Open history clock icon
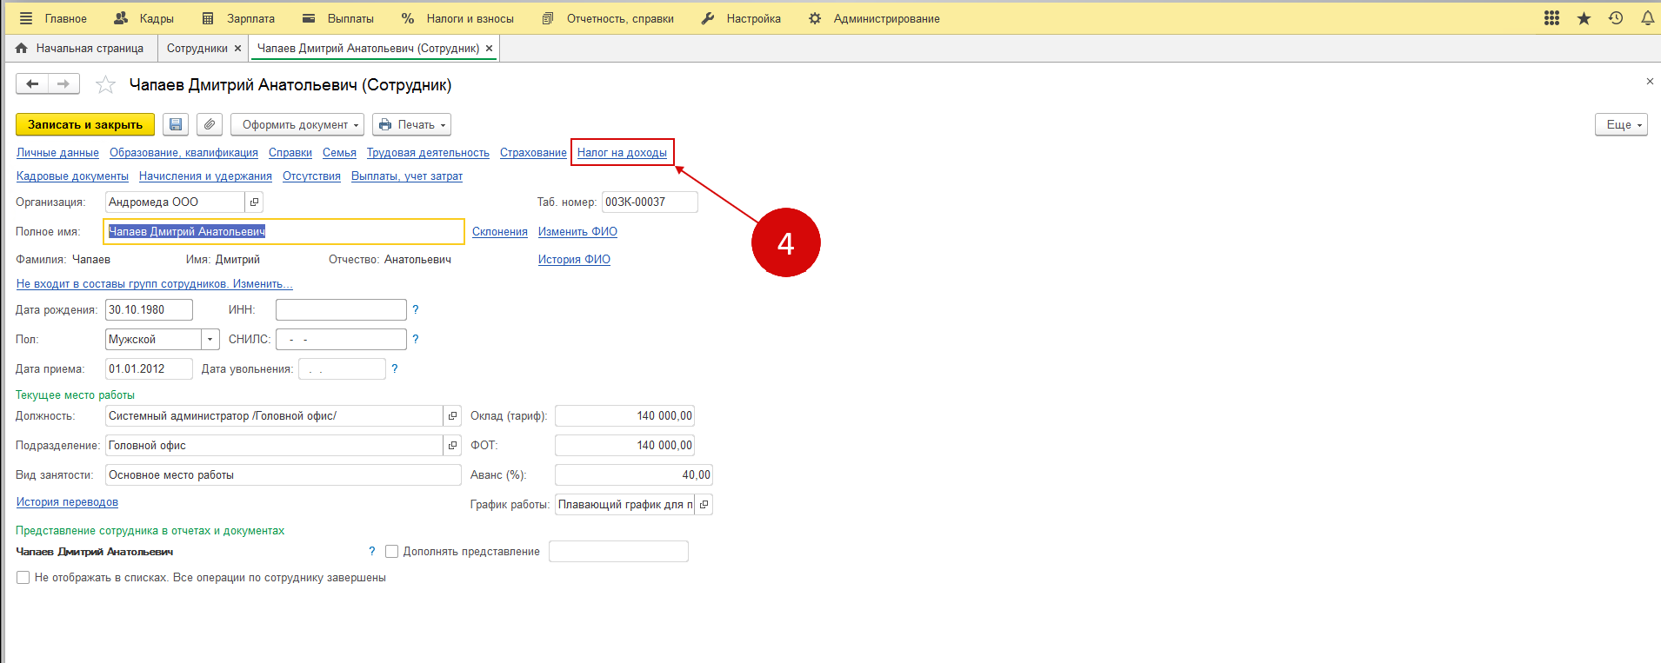 (1616, 18)
